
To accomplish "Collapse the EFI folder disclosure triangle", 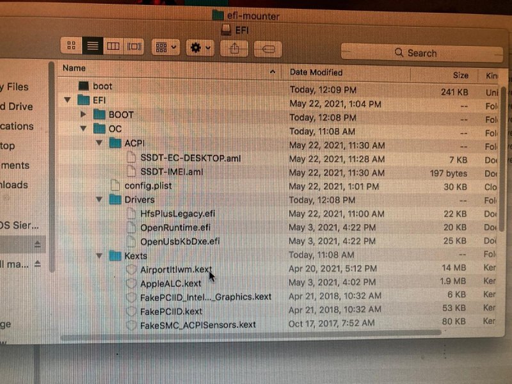I will tap(68, 100).
